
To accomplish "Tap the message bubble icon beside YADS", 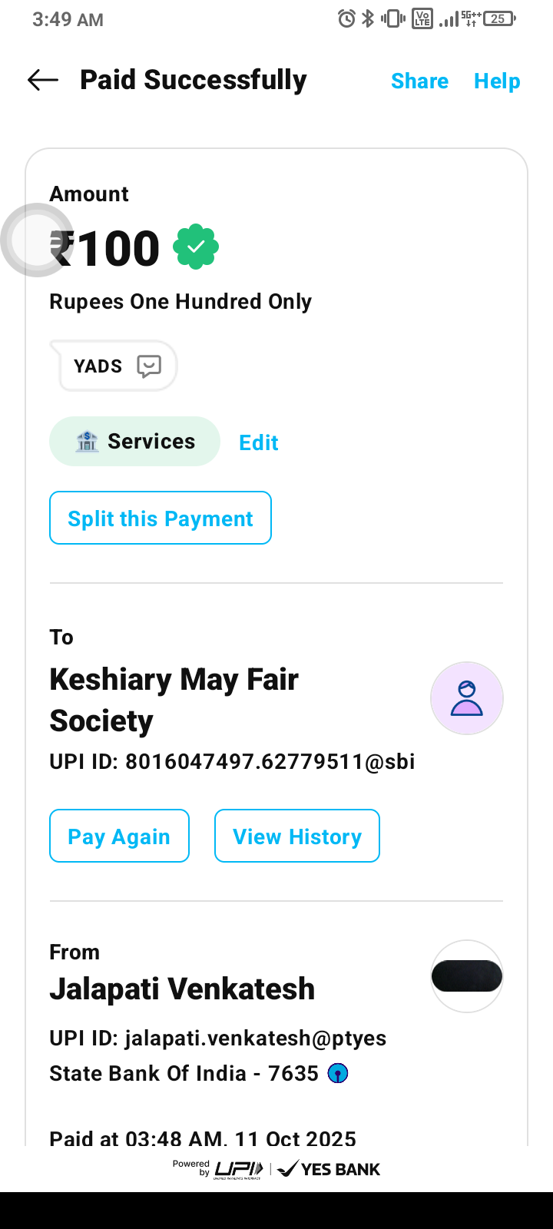I will (149, 366).
